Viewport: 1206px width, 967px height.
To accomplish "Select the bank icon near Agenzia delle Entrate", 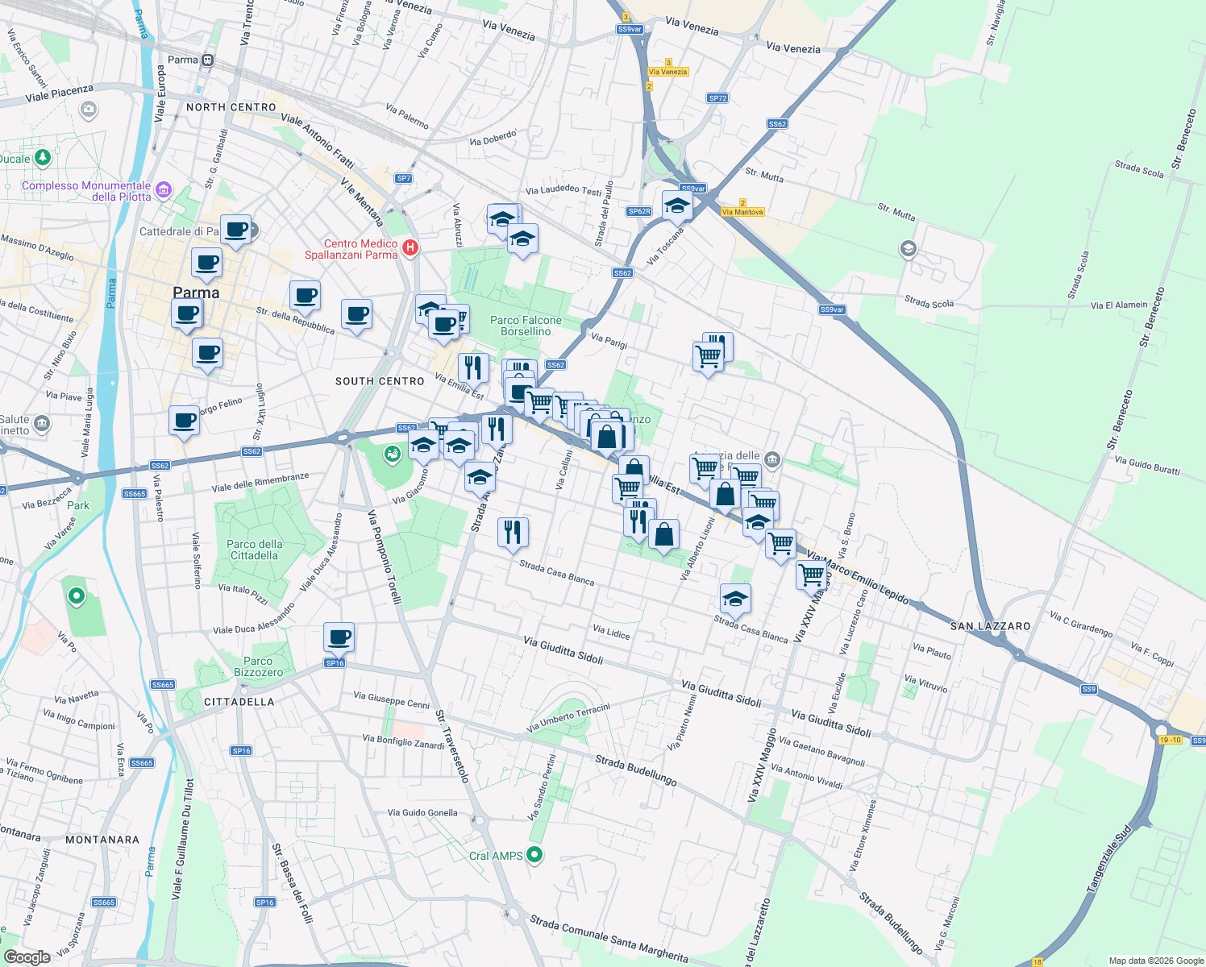I will click(x=772, y=459).
